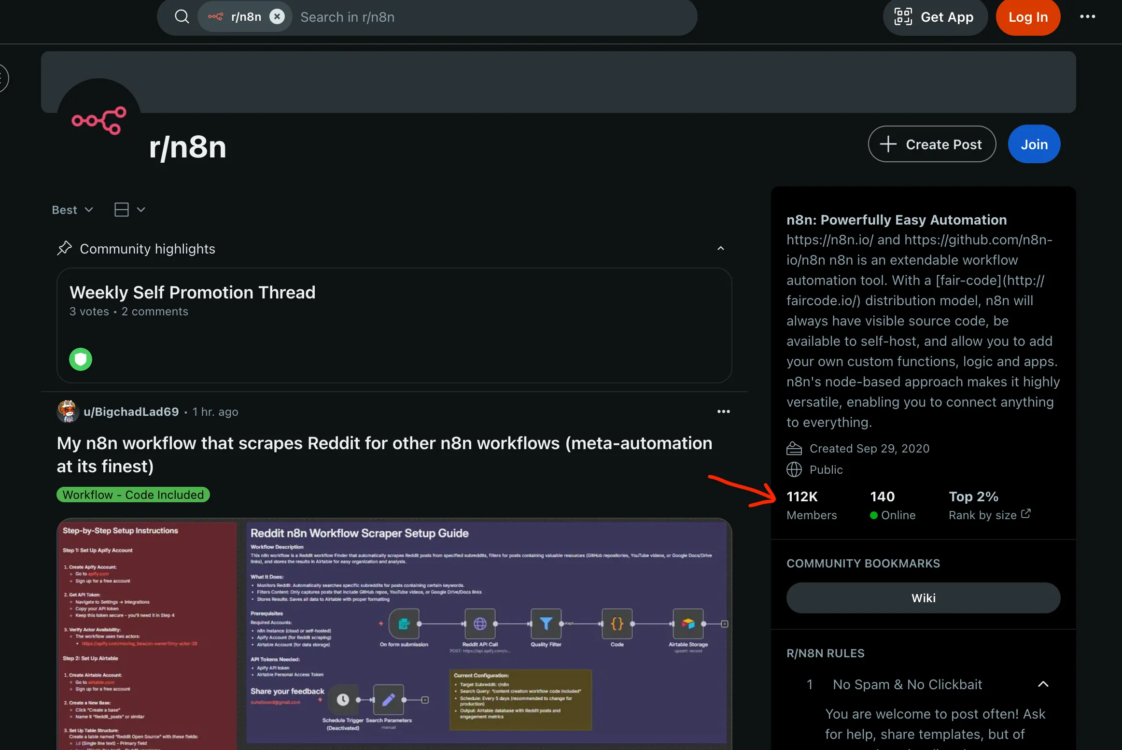Screen dimensions: 1122x750
Task: Click the r/n8n community title
Action: [187, 147]
